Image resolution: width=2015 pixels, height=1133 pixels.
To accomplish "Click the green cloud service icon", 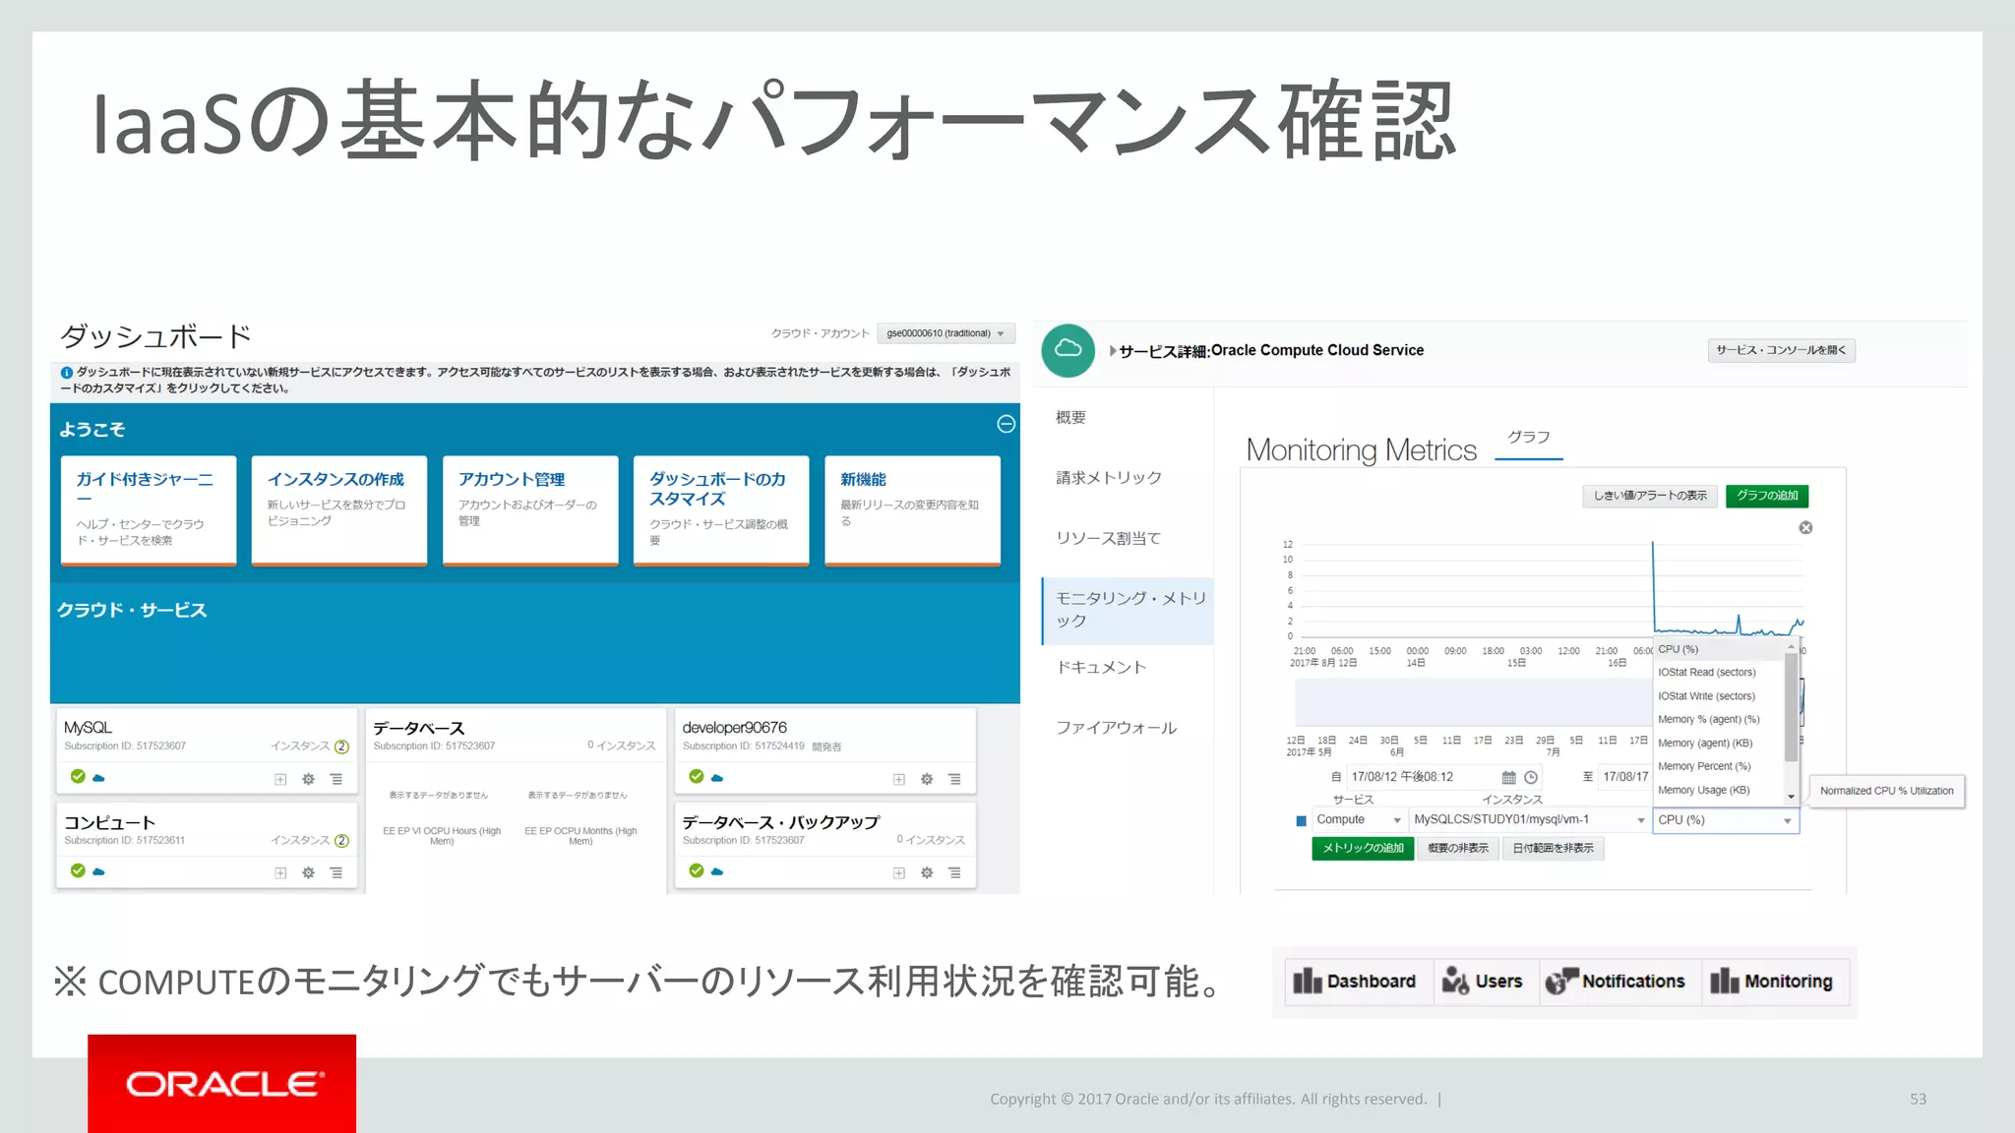I will 1069,350.
